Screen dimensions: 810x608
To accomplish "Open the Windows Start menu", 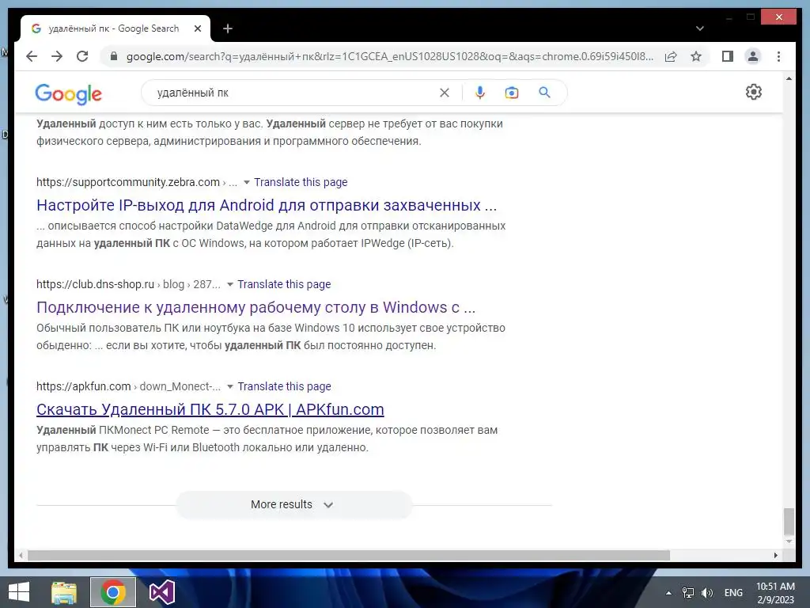I will point(19,592).
